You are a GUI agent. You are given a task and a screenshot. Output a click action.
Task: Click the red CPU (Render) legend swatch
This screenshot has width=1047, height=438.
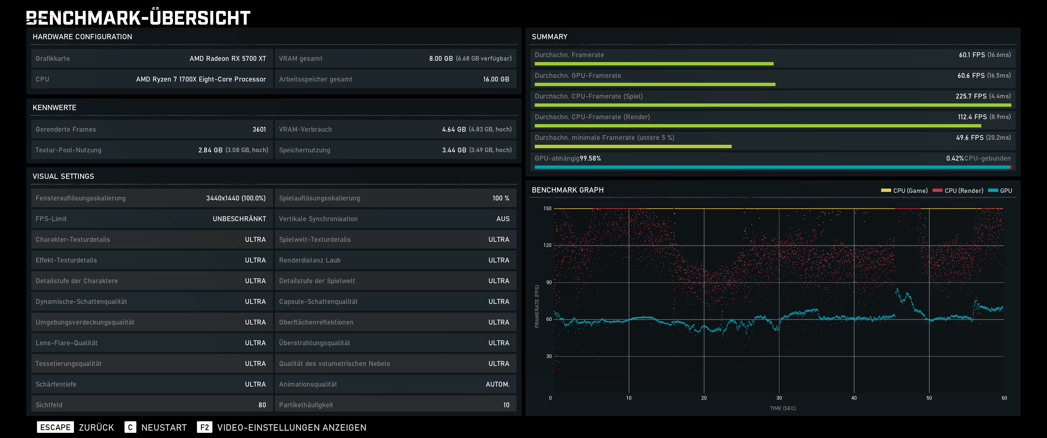pos(937,190)
